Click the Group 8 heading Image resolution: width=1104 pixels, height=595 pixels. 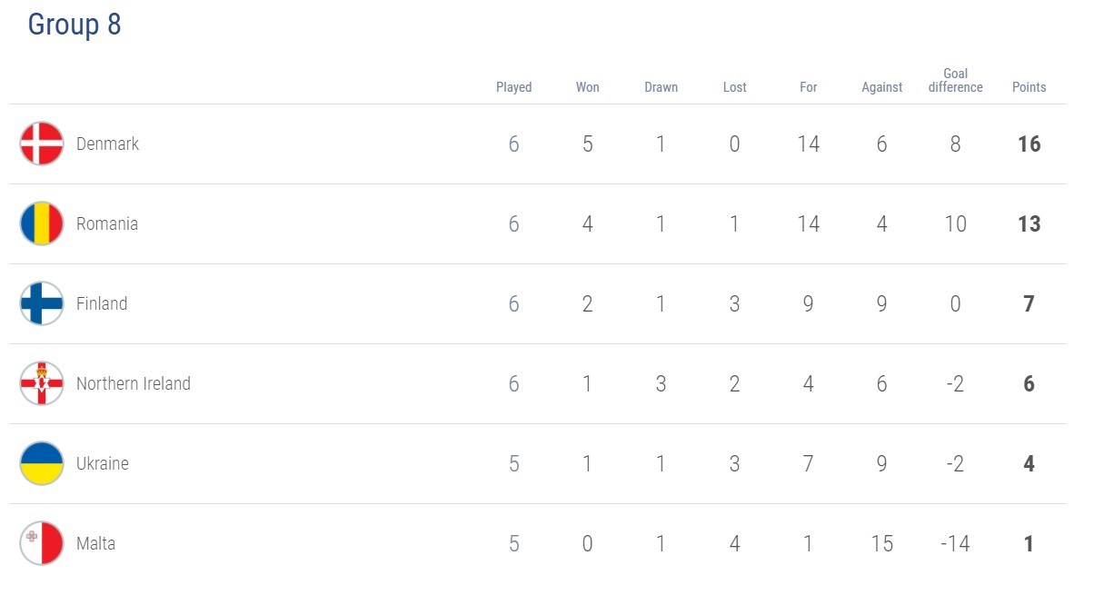point(75,25)
